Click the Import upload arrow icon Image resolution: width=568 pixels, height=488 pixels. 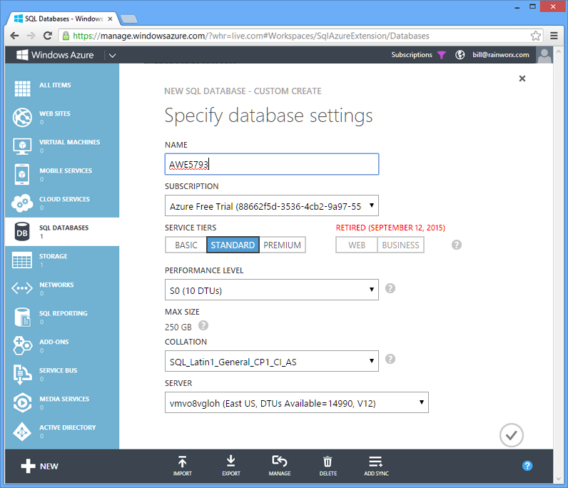[182, 462]
